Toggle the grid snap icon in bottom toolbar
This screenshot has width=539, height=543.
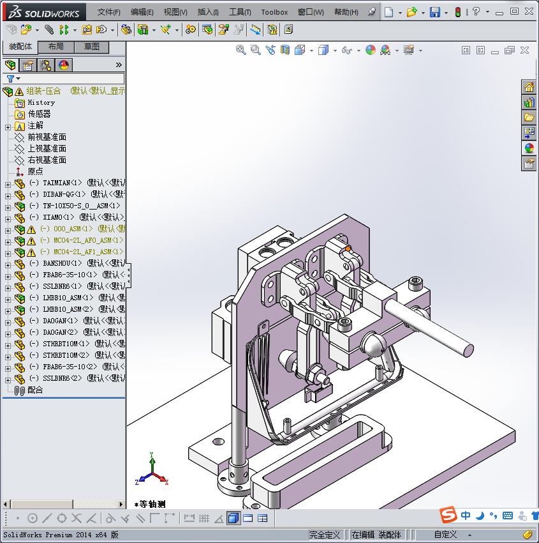(x=204, y=519)
